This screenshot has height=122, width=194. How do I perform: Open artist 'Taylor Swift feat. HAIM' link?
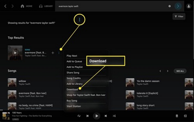pyautogui.click(x=30, y=108)
